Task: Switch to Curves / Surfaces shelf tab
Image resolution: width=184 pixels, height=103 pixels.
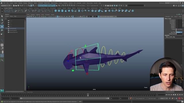Action: (8, 8)
